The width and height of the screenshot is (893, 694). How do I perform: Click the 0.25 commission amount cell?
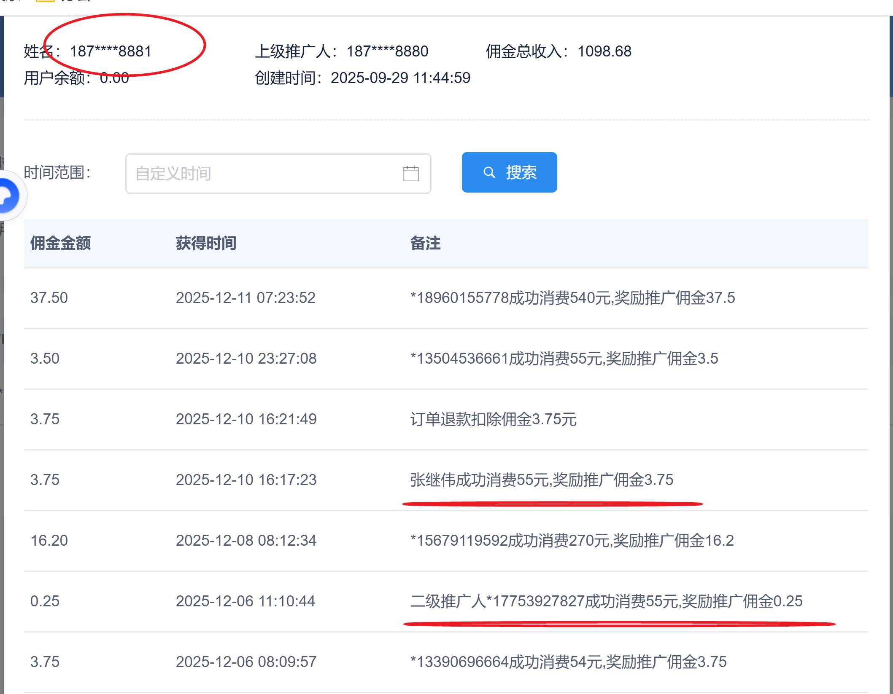(x=45, y=601)
